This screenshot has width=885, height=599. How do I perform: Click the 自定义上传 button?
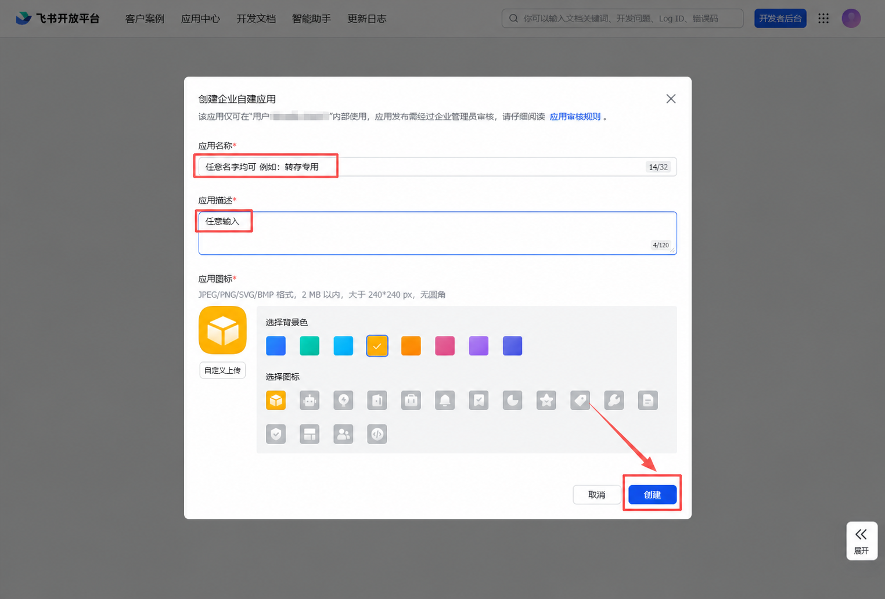pyautogui.click(x=222, y=370)
